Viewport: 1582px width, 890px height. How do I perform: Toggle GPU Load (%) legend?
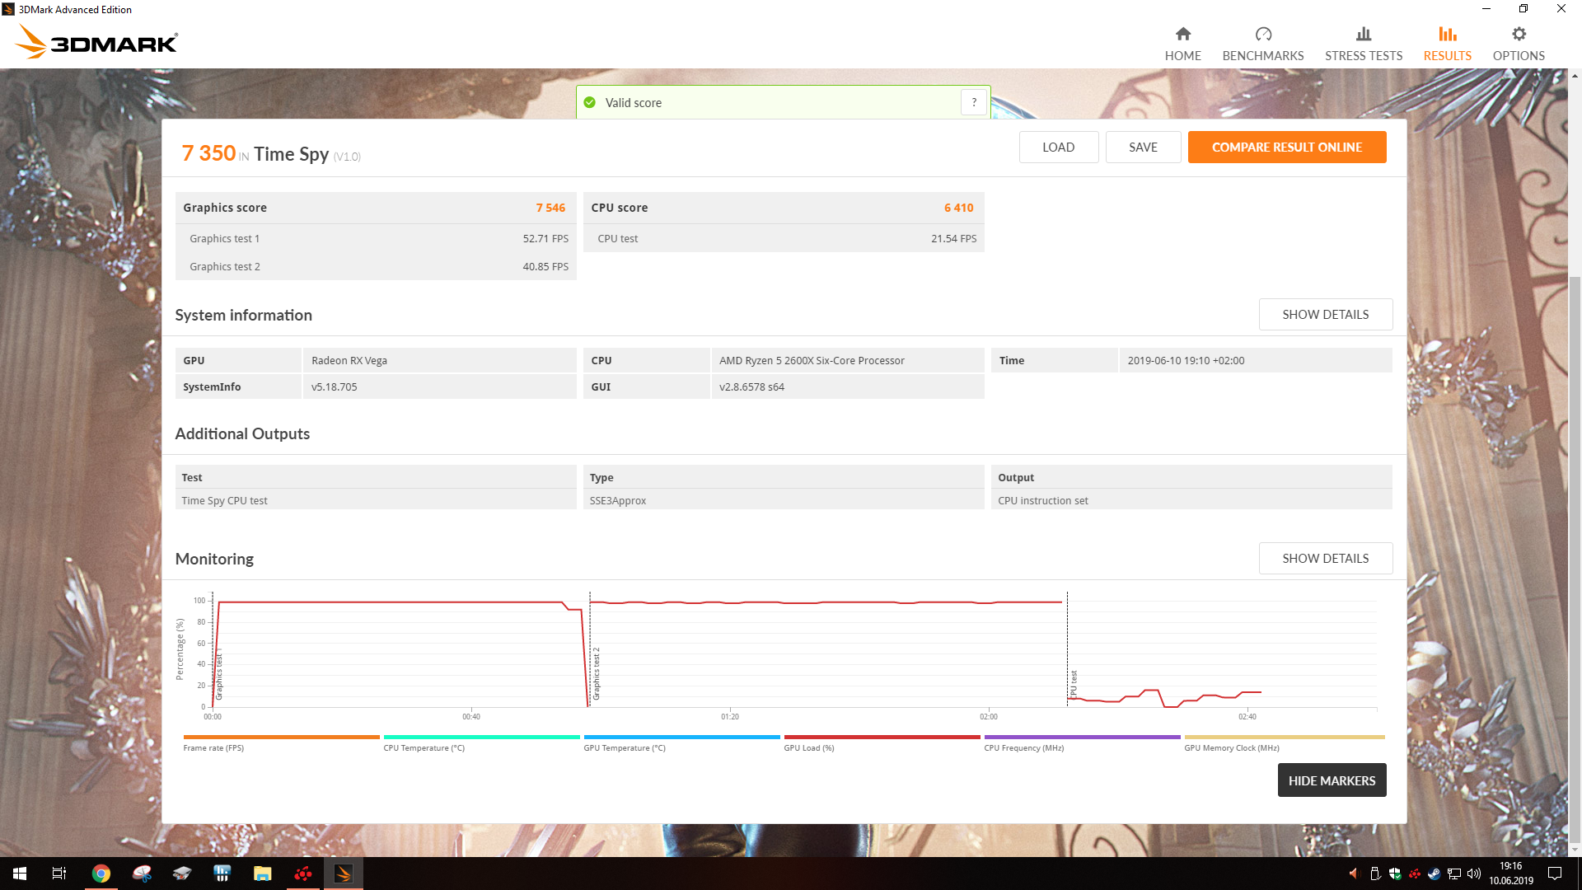(808, 747)
